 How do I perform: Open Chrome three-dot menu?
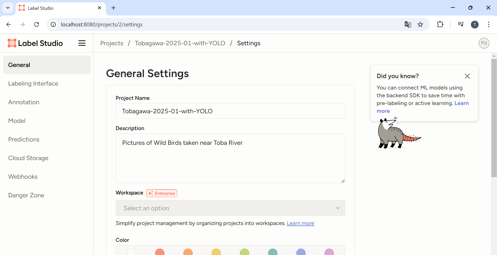[x=488, y=24]
